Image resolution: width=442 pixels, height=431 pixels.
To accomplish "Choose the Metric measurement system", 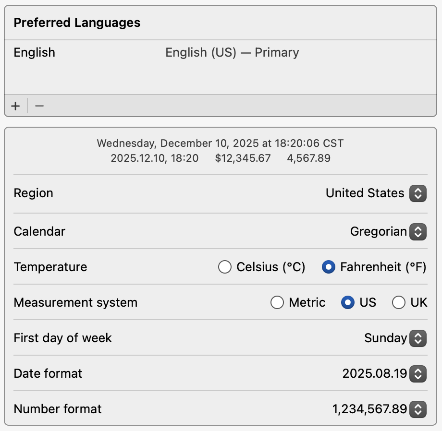I will click(277, 303).
